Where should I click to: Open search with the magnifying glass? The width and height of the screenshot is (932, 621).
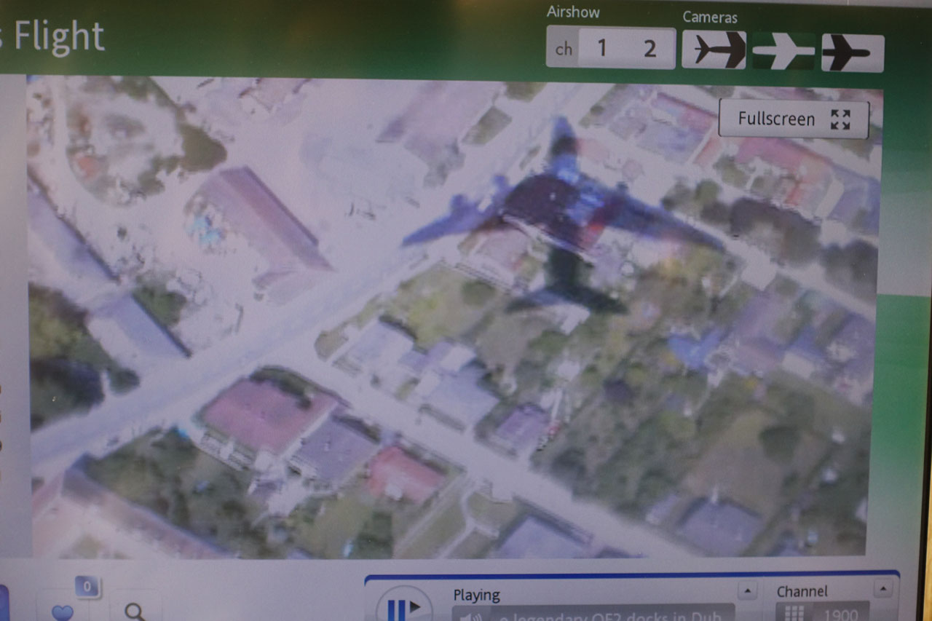(x=135, y=612)
